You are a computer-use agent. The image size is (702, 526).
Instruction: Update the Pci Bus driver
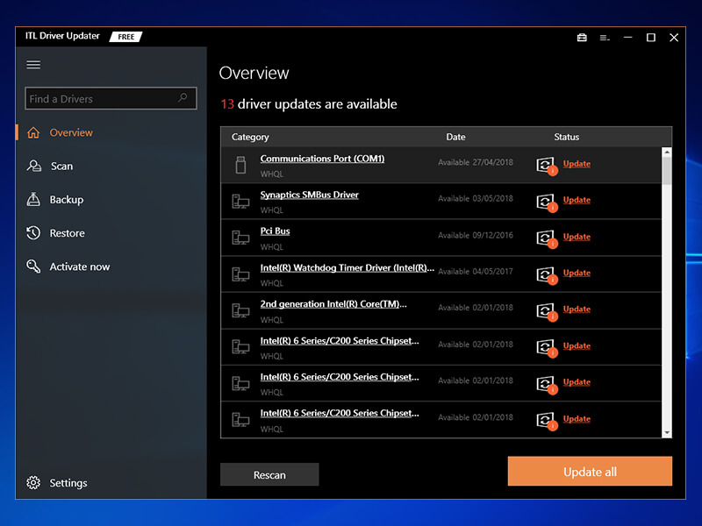(577, 237)
